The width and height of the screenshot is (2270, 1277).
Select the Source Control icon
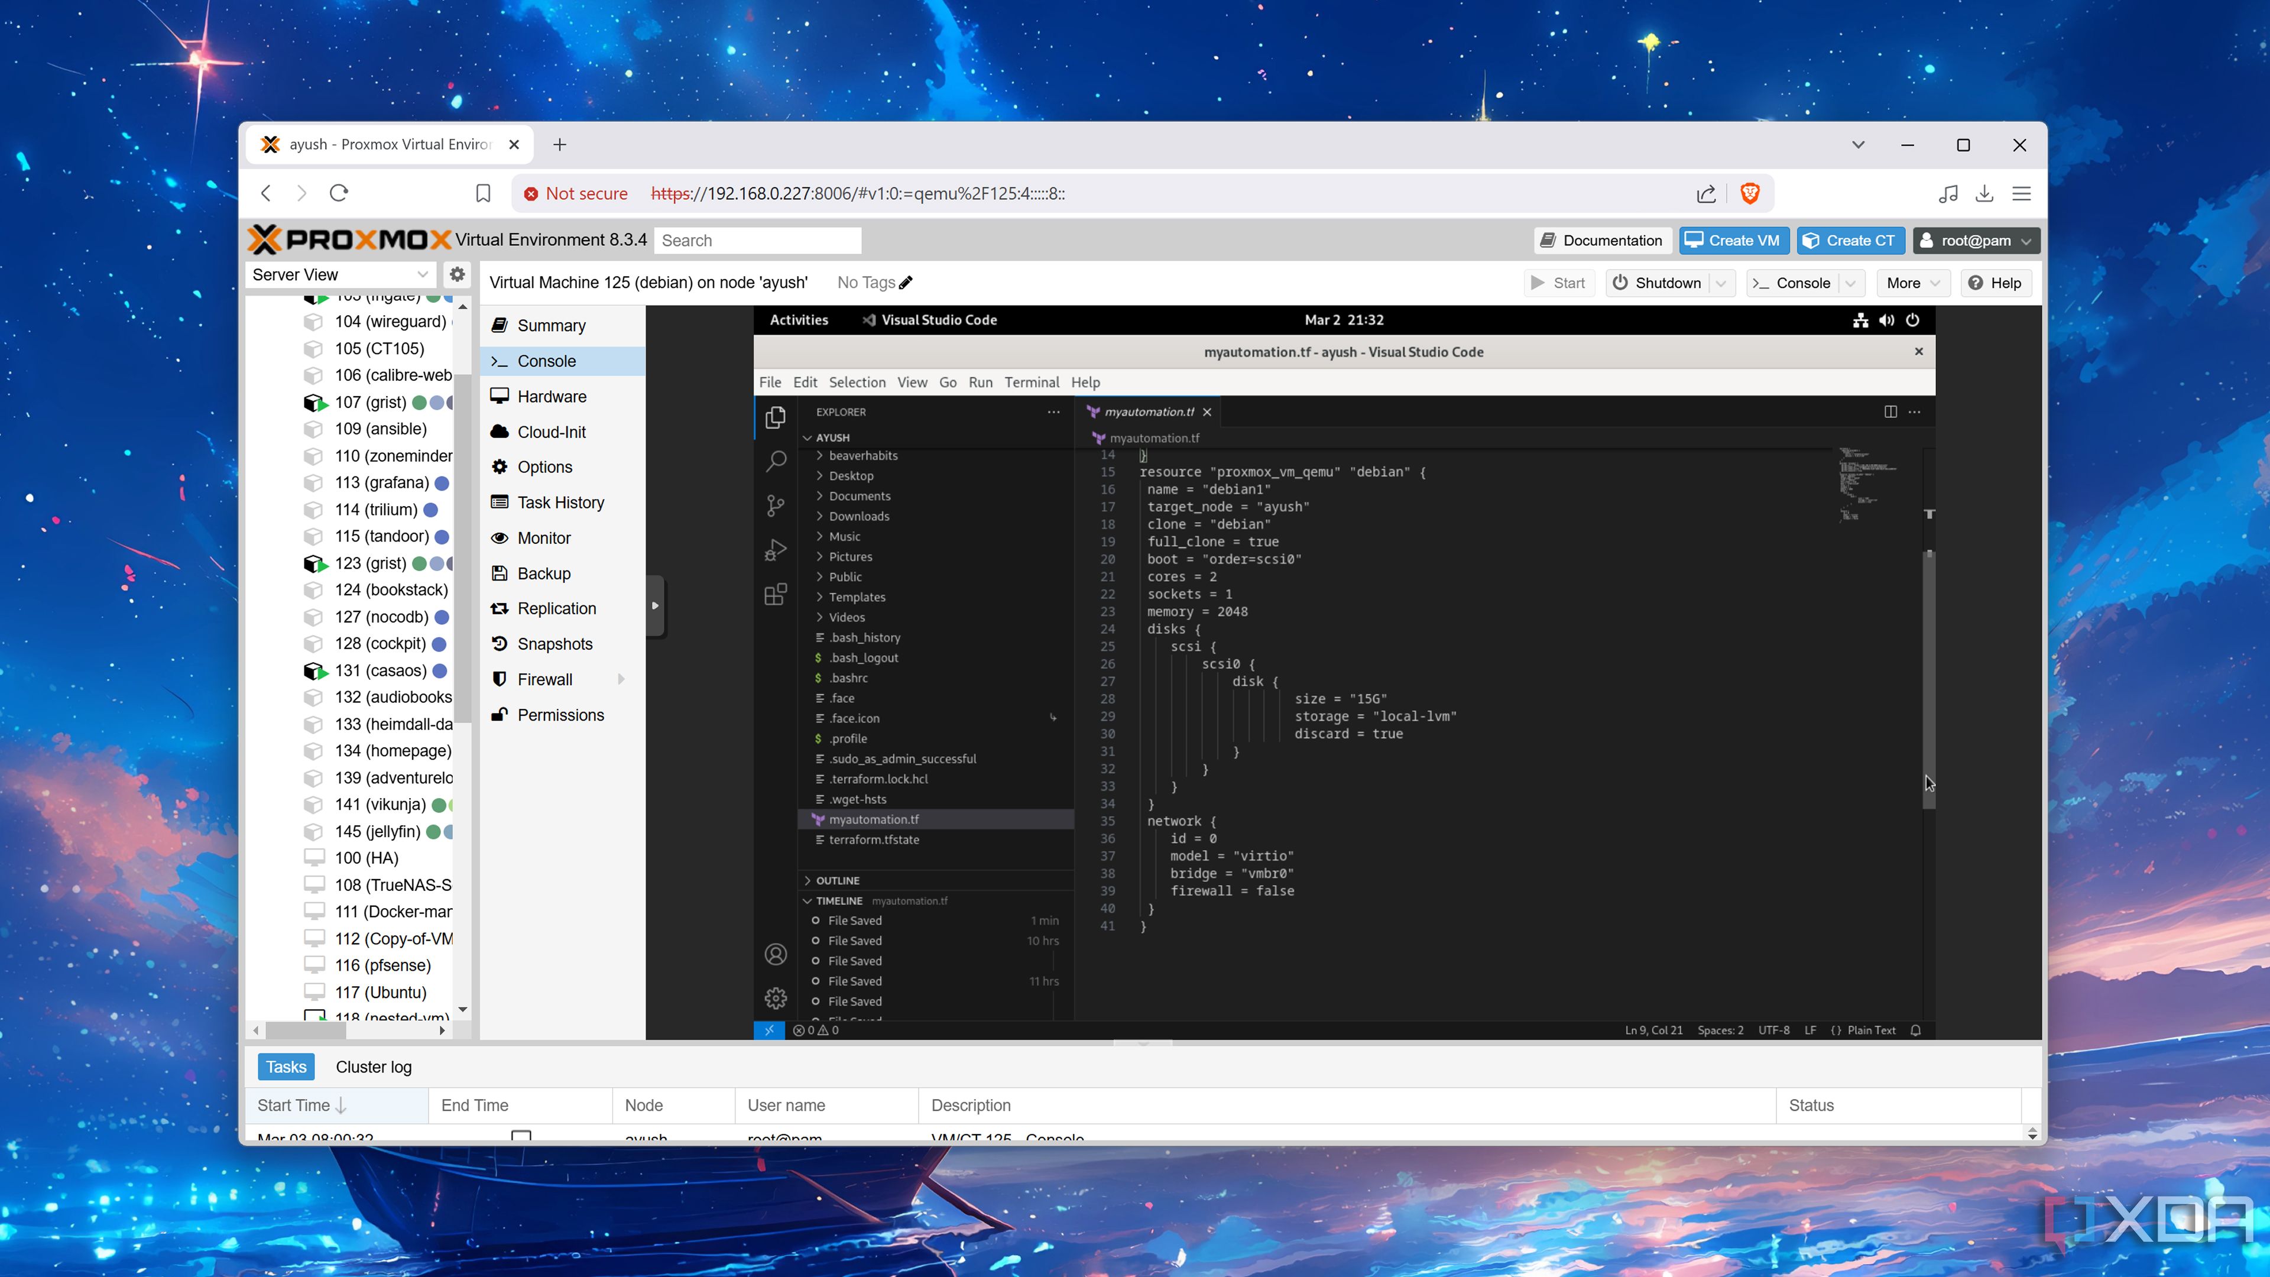(x=776, y=505)
